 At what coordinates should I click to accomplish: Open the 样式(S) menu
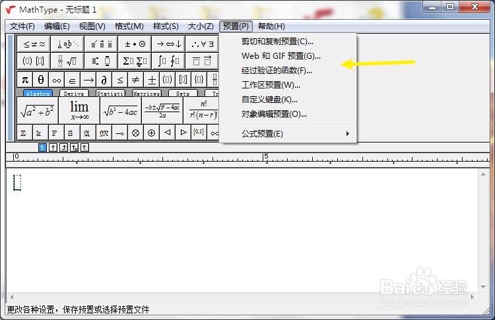[166, 26]
